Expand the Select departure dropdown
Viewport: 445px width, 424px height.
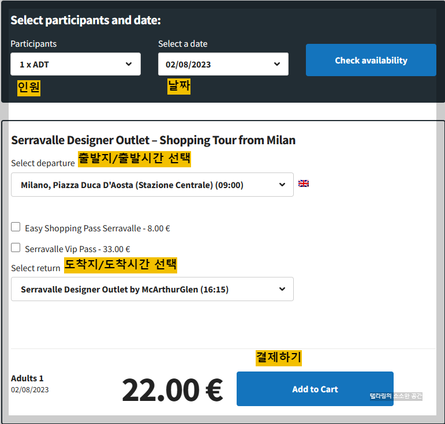(x=152, y=185)
